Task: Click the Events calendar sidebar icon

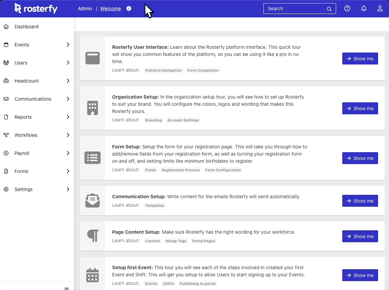Action: (x=6, y=45)
